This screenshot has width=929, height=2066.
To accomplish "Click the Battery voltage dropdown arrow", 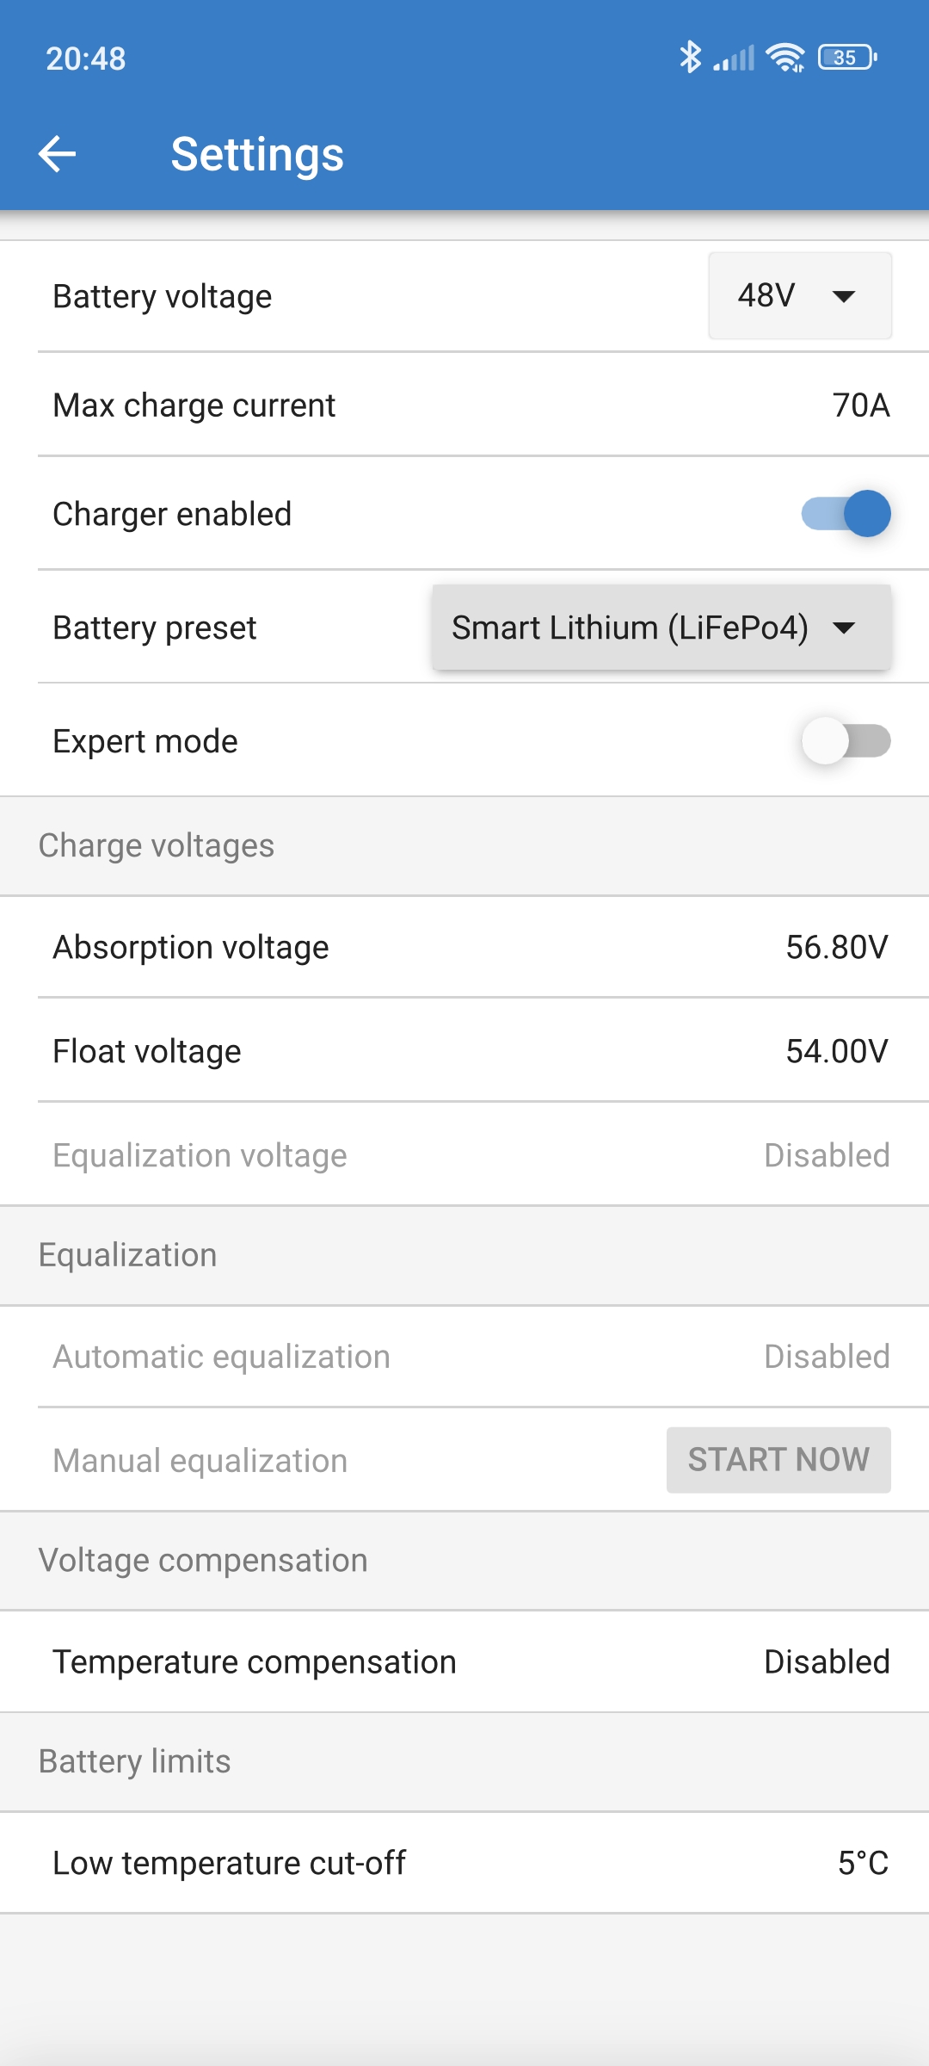I will pos(844,296).
